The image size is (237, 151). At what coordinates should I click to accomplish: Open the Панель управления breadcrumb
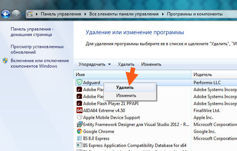(x=61, y=14)
